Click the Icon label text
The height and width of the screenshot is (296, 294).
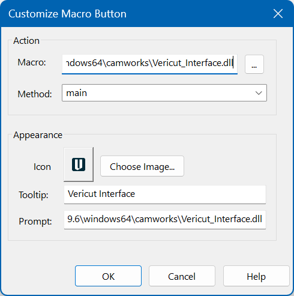click(42, 167)
